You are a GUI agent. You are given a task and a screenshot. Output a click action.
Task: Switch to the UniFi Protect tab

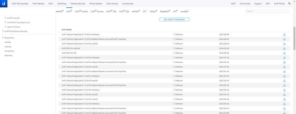tap(81, 11)
